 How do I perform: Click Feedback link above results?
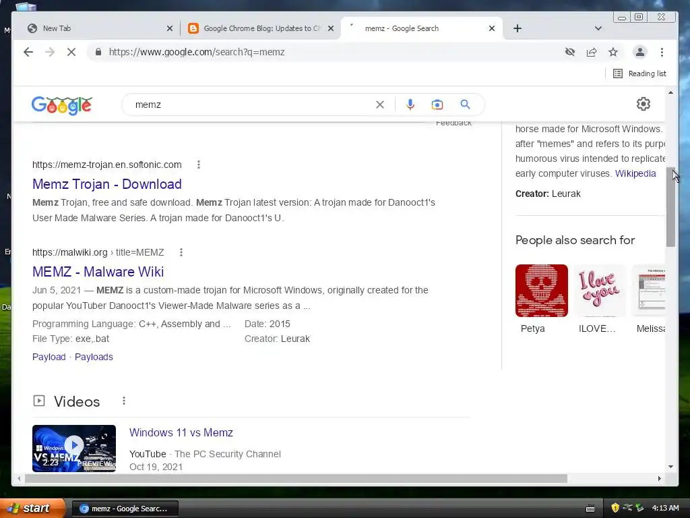(x=453, y=123)
